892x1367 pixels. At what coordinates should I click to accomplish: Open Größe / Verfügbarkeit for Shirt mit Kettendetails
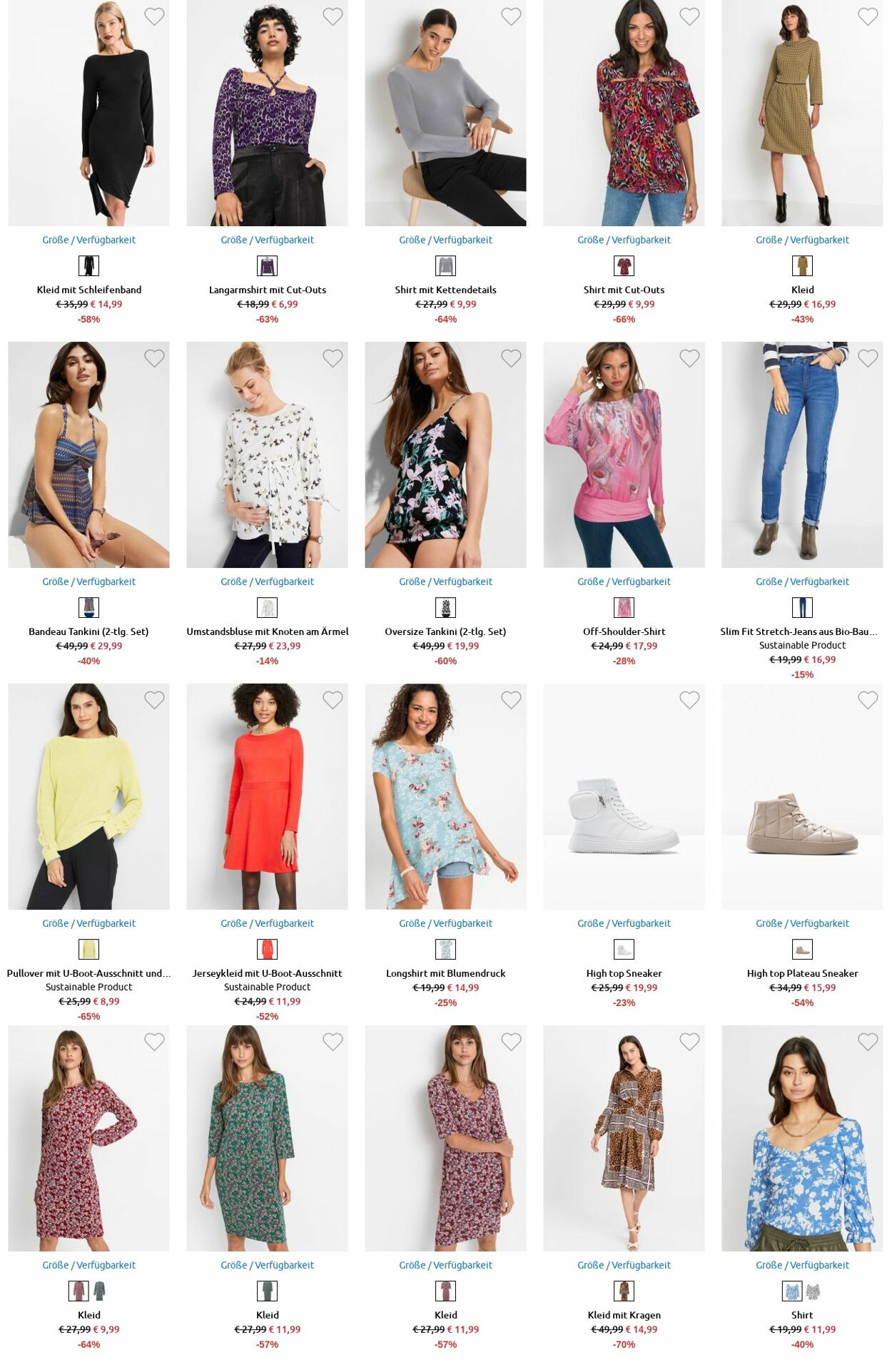[x=445, y=240]
